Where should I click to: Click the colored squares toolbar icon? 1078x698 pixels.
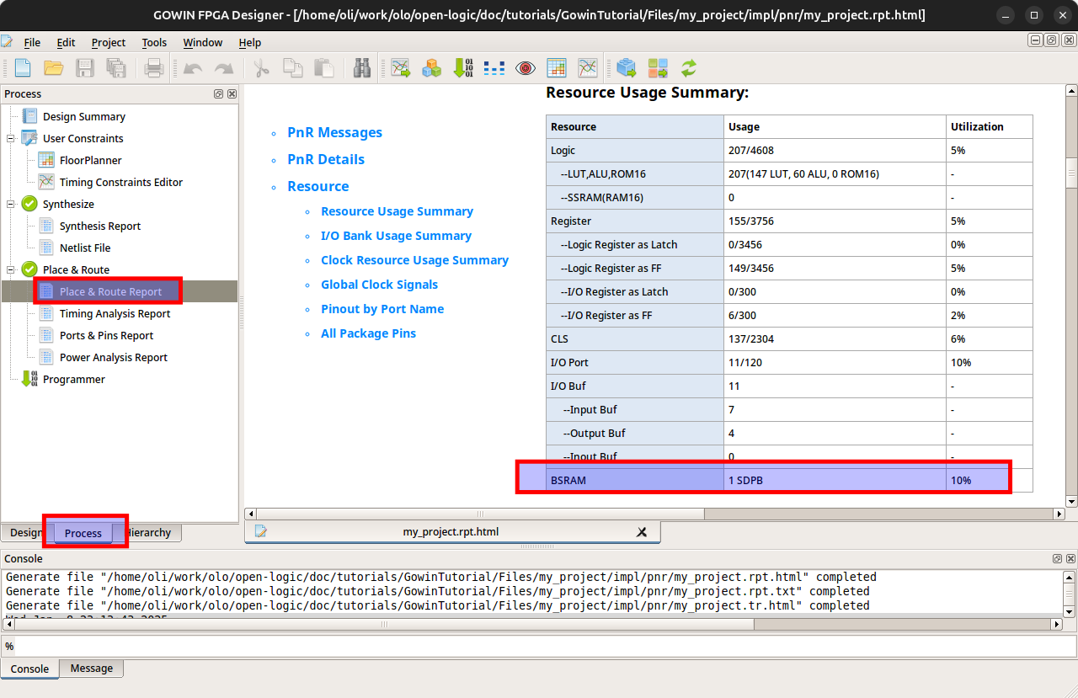coord(658,68)
